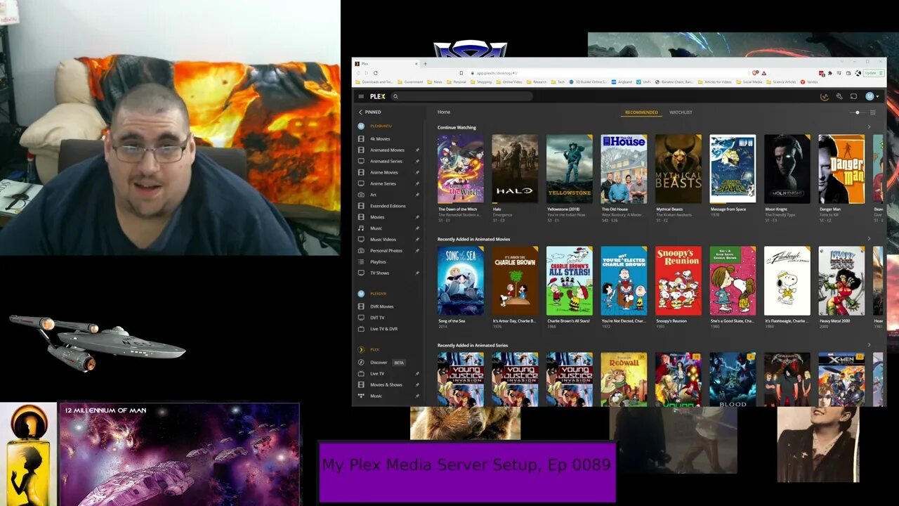899x506 pixels.
Task: Unpin the Music library under PLEXBUNTU
Action: pos(417,228)
